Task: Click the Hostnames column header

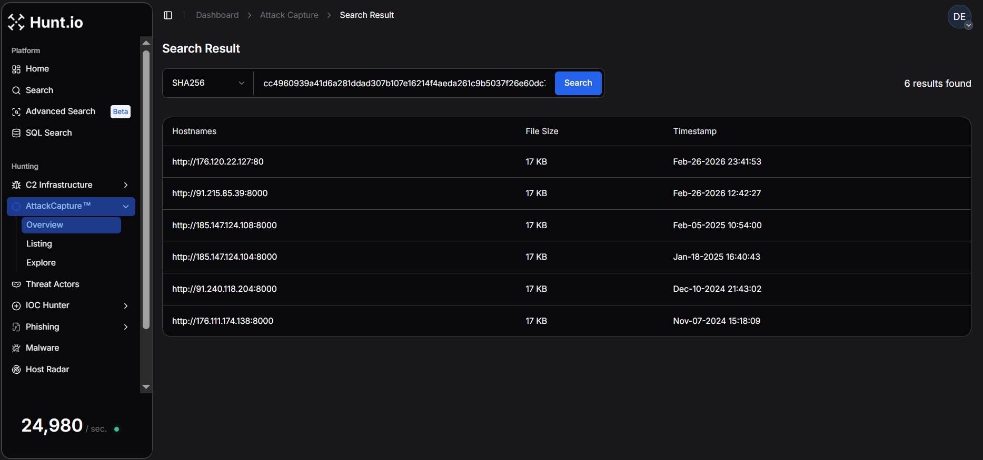Action: pyautogui.click(x=194, y=131)
